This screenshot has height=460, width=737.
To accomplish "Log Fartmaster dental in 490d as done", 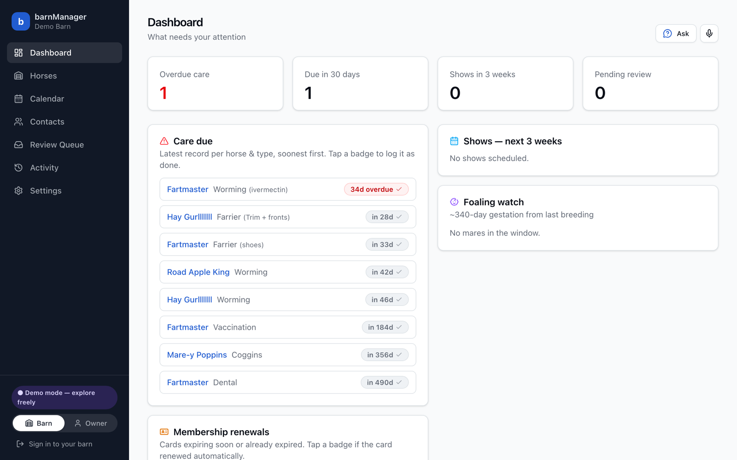I will pyautogui.click(x=385, y=383).
